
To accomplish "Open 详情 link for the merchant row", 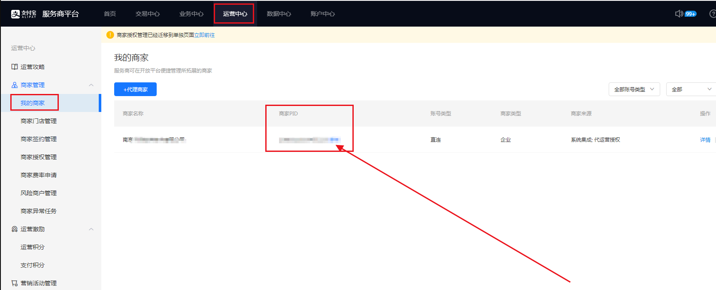I will 705,140.
